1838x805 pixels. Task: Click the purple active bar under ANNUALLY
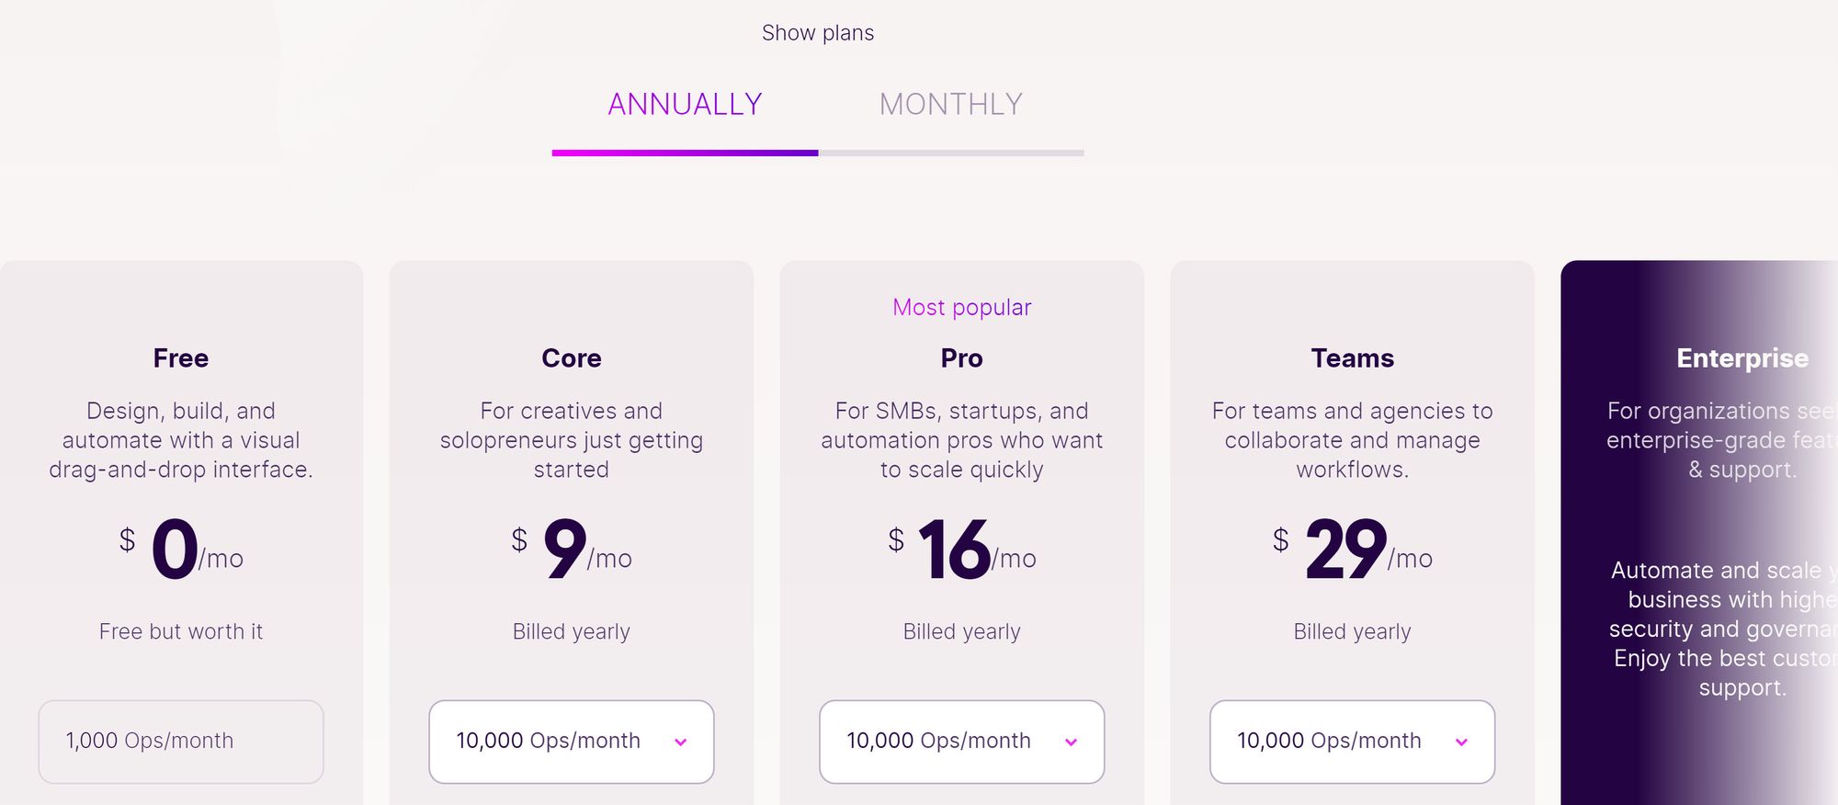click(x=685, y=153)
